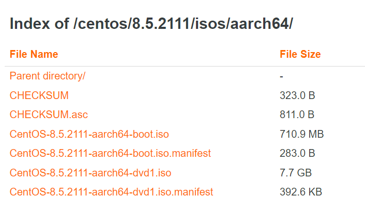Open the aarch64-boot.iso.manifest link
The width and height of the screenshot is (365, 212).
coord(110,153)
